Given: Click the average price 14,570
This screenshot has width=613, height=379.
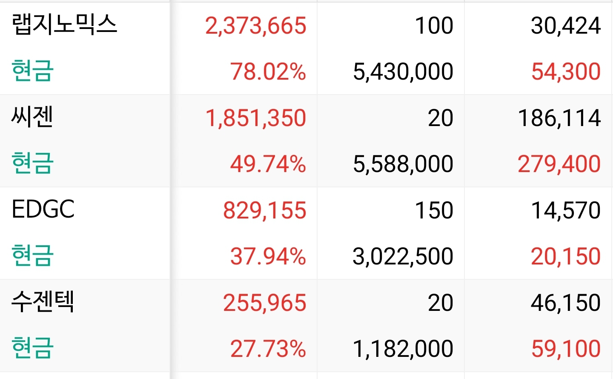Looking at the screenshot, I should tap(566, 211).
